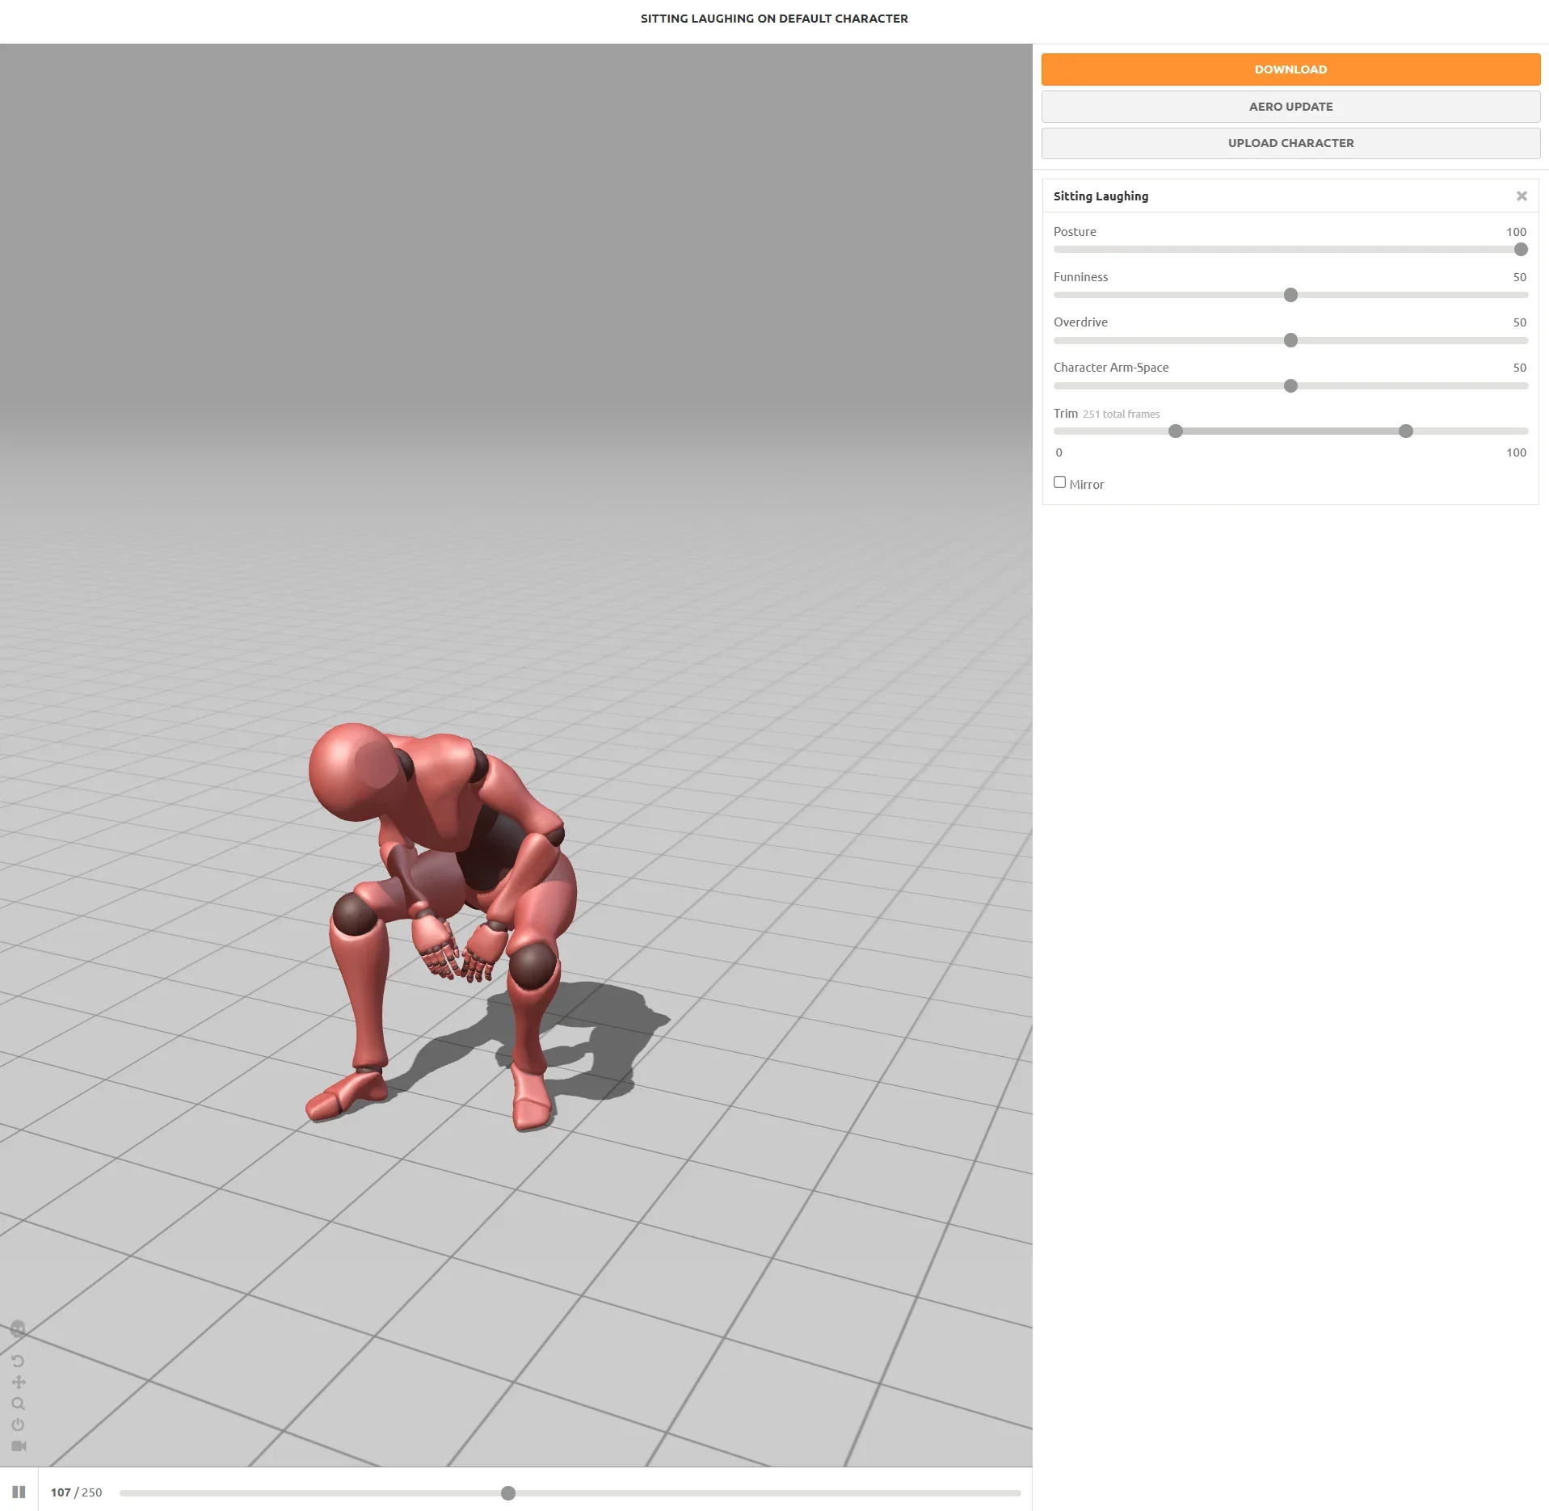The height and width of the screenshot is (1511, 1549).
Task: Click the Trim end value 100
Action: coord(1516,452)
